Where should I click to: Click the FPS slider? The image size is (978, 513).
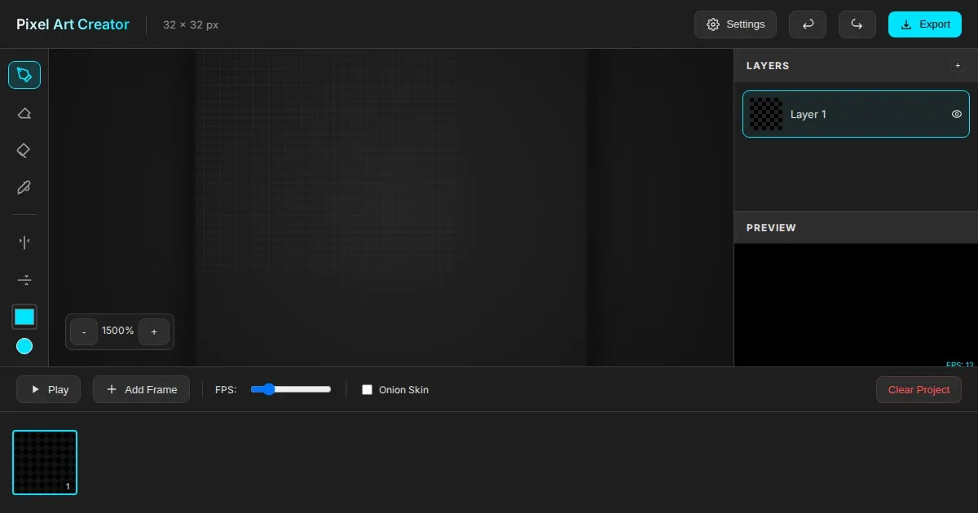[290, 389]
